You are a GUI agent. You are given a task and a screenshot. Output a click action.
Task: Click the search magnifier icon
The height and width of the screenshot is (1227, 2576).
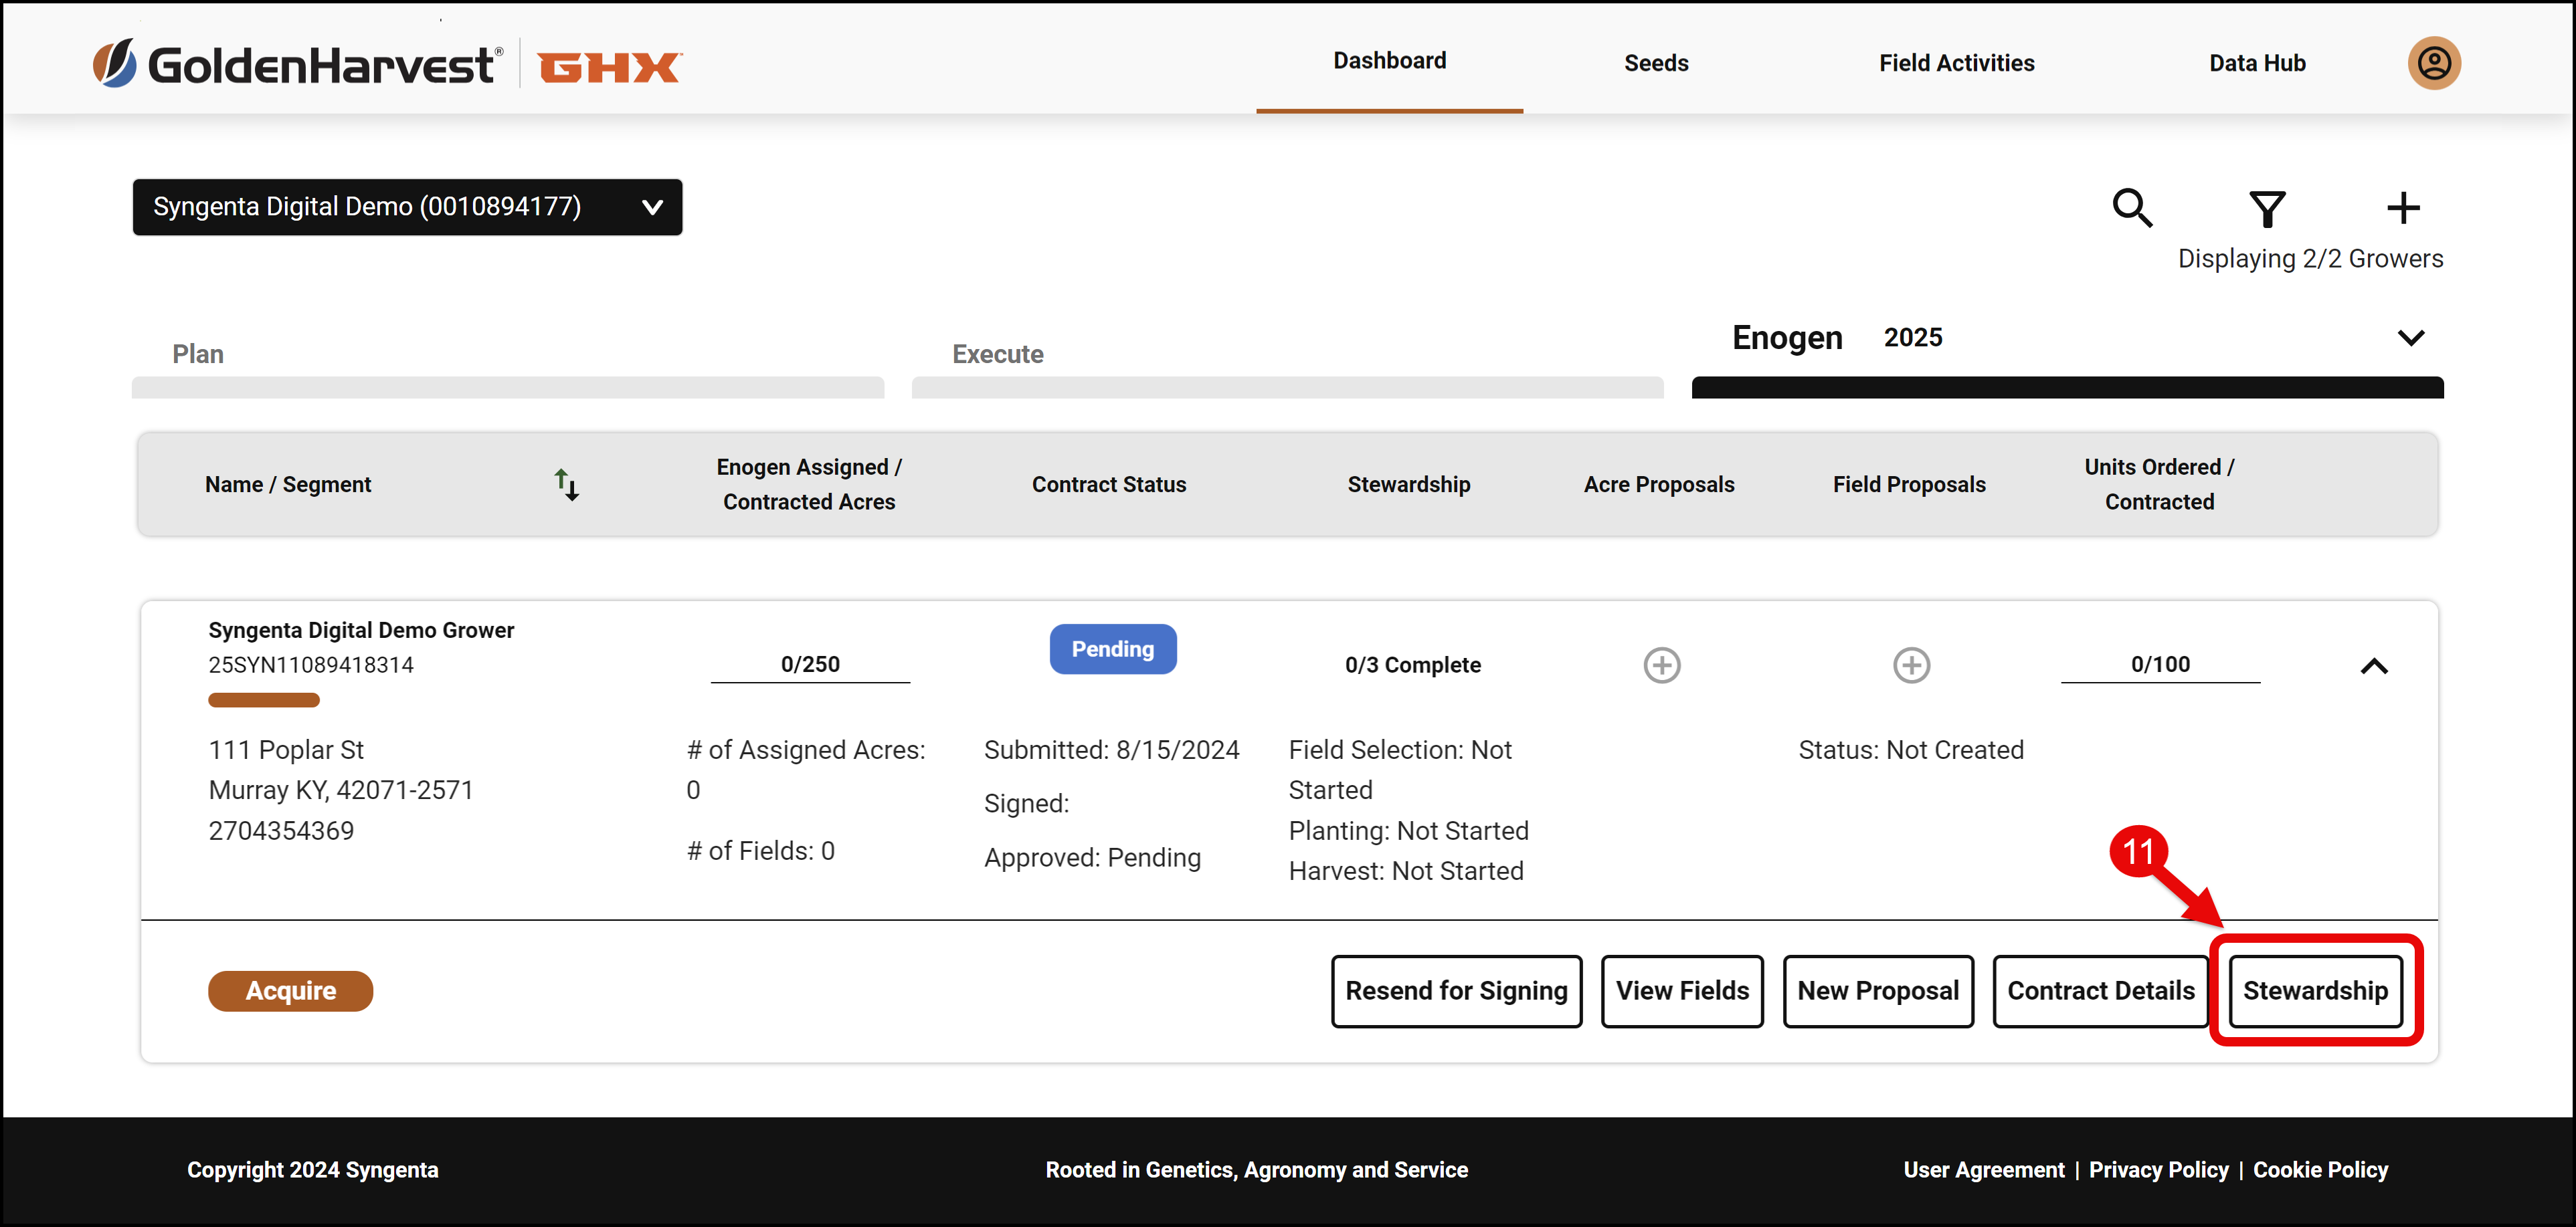2132,208
